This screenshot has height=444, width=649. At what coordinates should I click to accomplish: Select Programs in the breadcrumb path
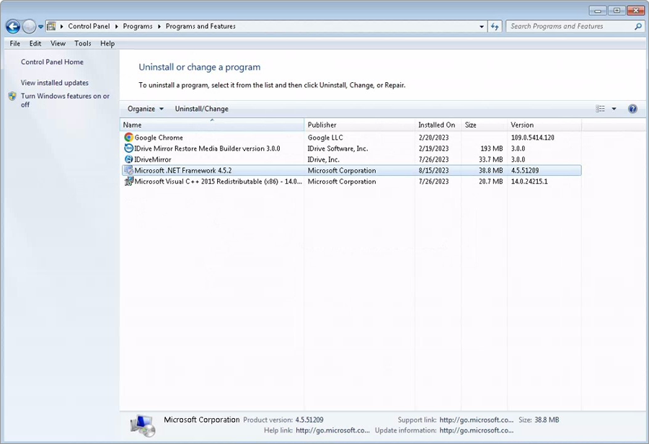click(138, 26)
